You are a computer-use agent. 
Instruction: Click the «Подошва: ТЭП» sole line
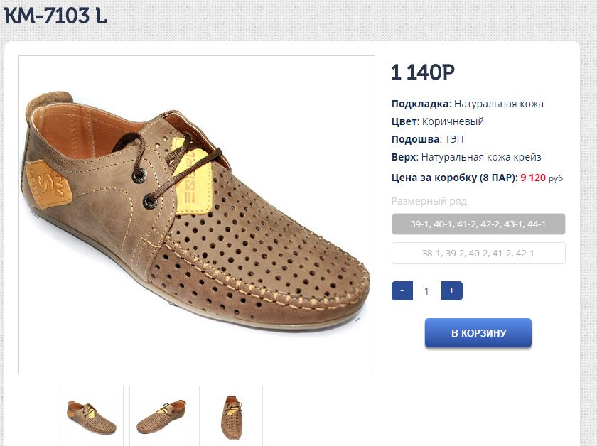point(427,139)
